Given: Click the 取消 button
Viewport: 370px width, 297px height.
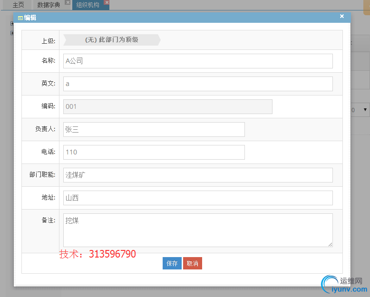Looking at the screenshot, I should 193,263.
